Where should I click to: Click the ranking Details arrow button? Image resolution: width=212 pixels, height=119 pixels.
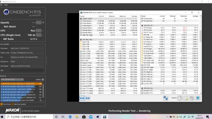coord(43,79)
